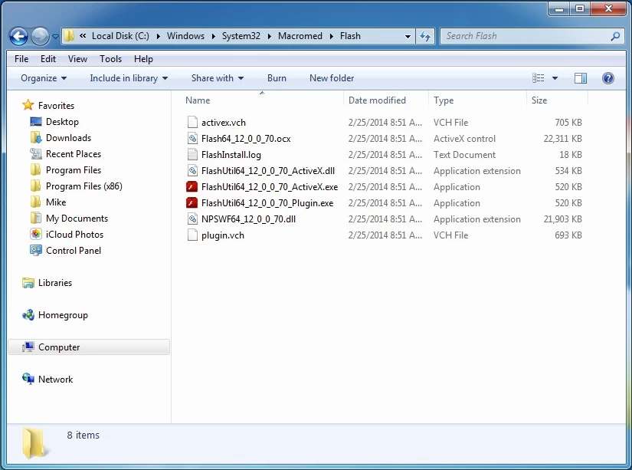The image size is (632, 470).
Task: Select Favorites star in sidebar
Action: 28,105
